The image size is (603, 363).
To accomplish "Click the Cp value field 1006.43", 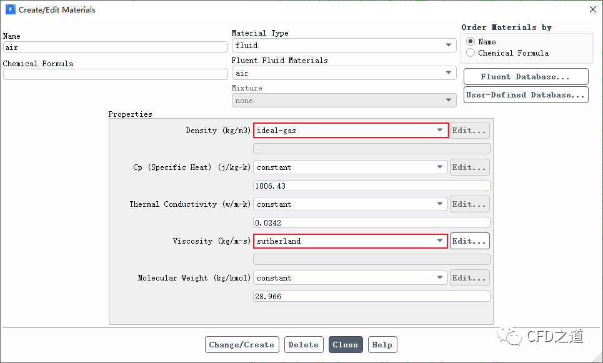I will pos(371,186).
